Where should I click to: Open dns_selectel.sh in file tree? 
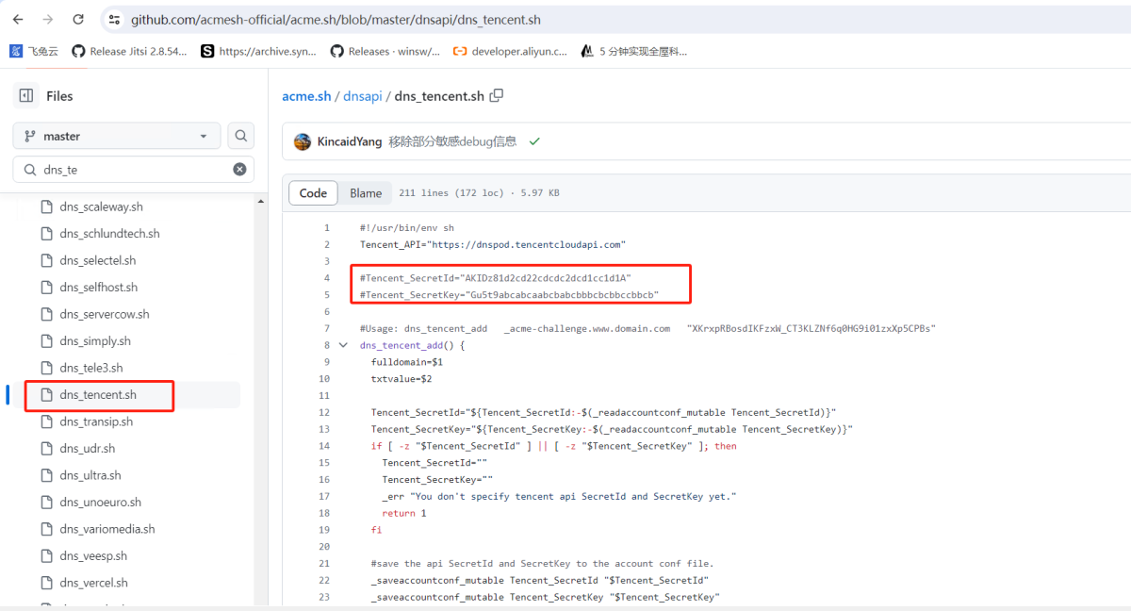98,260
